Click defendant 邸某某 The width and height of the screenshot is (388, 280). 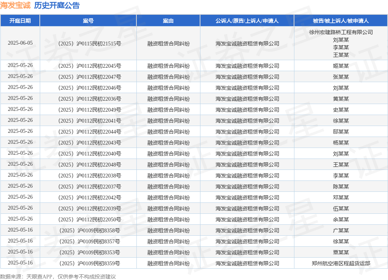click(x=341, y=132)
